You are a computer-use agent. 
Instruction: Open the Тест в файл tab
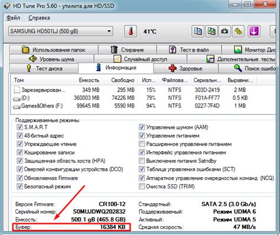coord(189,50)
